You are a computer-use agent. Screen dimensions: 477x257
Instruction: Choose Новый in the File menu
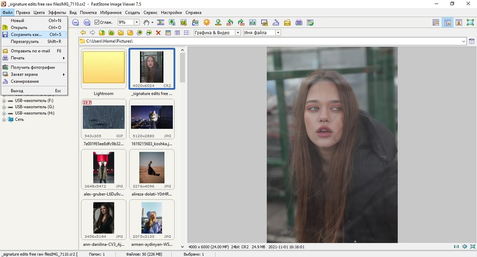(34, 20)
